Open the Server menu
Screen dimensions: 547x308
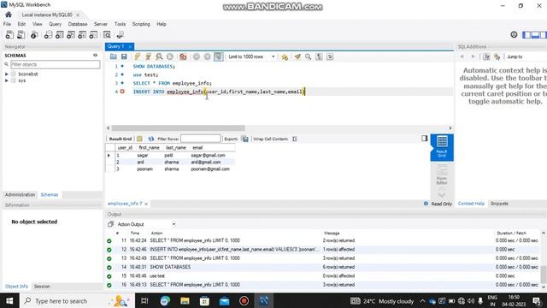(x=101, y=24)
